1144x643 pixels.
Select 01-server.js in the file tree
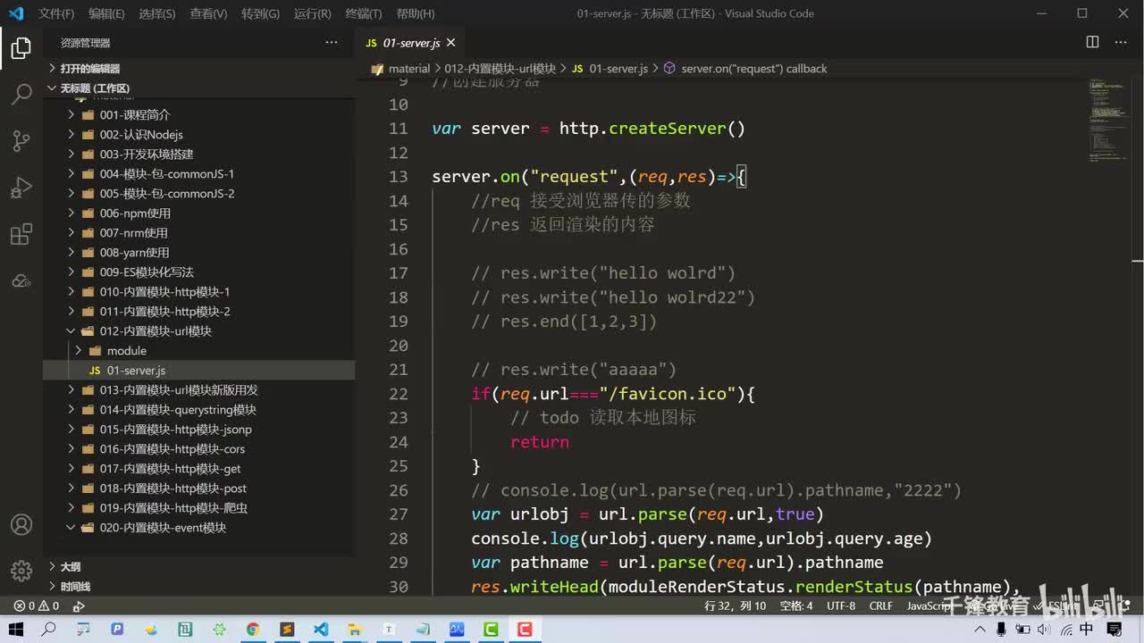click(199, 371)
